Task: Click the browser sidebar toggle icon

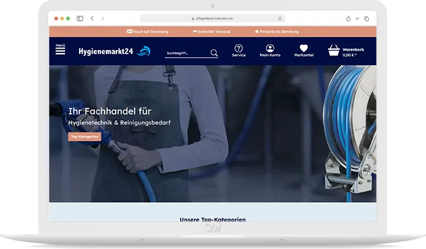Action: coord(80,18)
